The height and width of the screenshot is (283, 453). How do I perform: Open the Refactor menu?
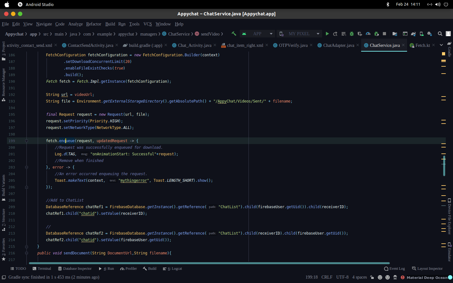point(93,24)
